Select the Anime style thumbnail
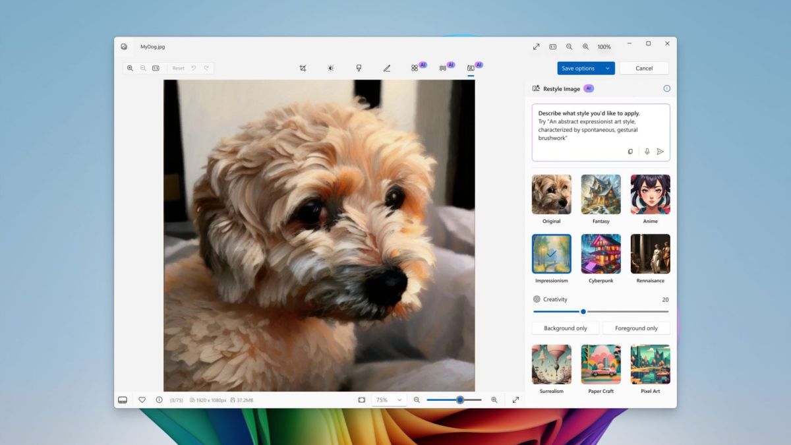 [x=650, y=194]
